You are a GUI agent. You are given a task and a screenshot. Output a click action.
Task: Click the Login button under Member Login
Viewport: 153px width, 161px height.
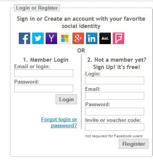66,99
